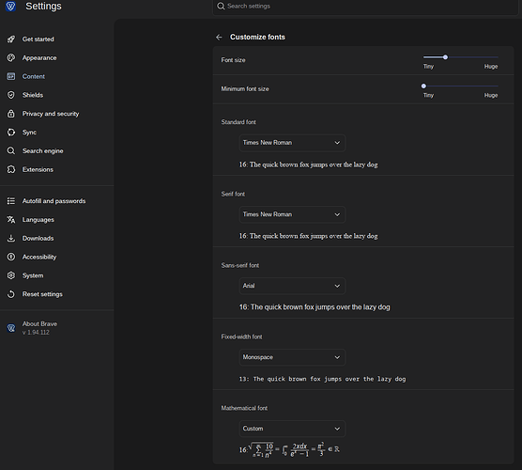Expand the Serif font dropdown
The image size is (522, 470).
(292, 214)
